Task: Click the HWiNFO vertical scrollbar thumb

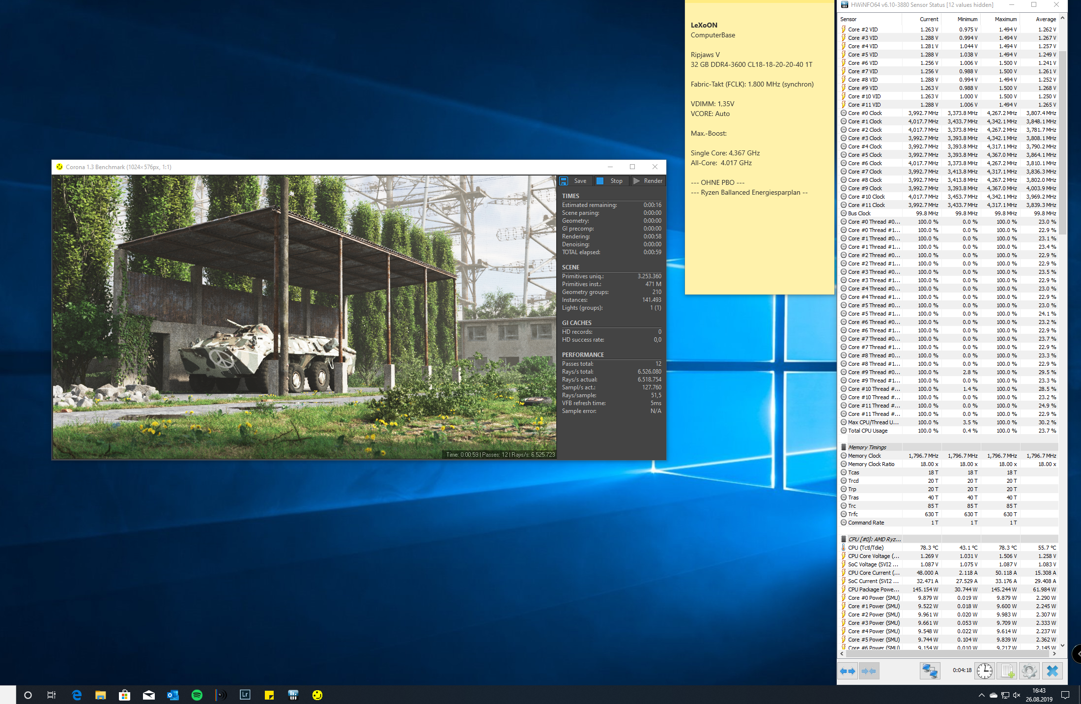Action: coord(1062,143)
